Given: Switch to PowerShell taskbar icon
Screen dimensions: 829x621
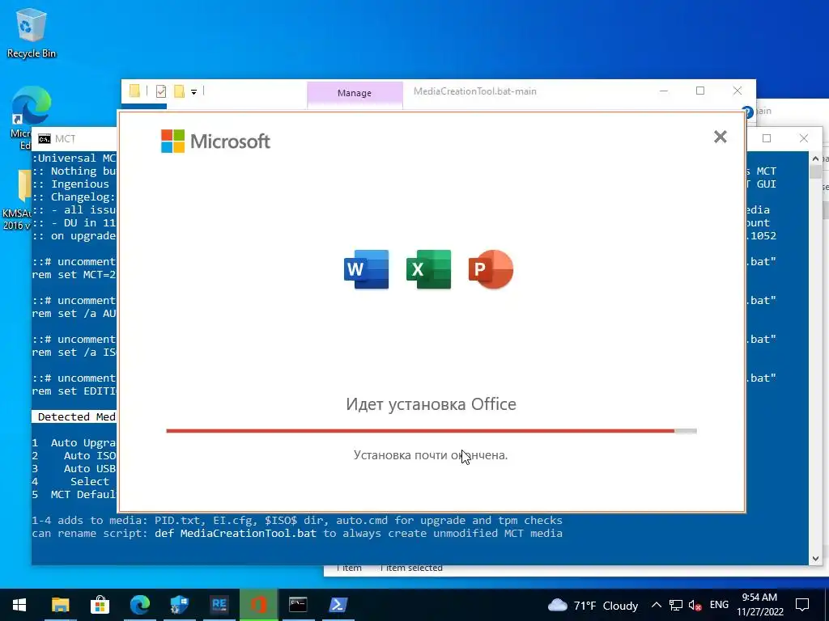Looking at the screenshot, I should click(338, 605).
